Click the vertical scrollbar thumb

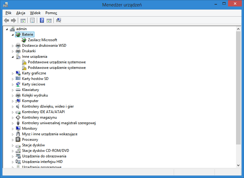click(238, 88)
